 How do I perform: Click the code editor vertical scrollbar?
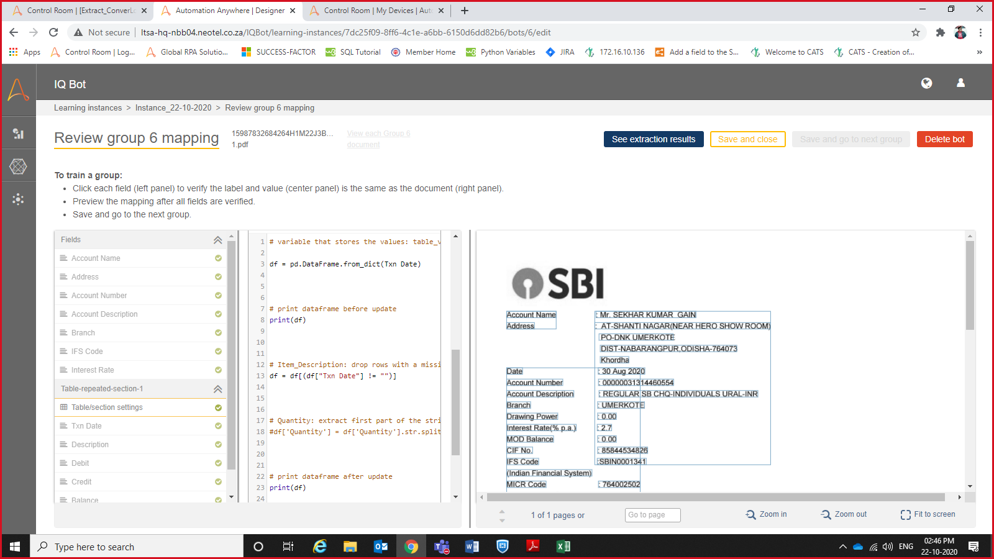(x=455, y=402)
